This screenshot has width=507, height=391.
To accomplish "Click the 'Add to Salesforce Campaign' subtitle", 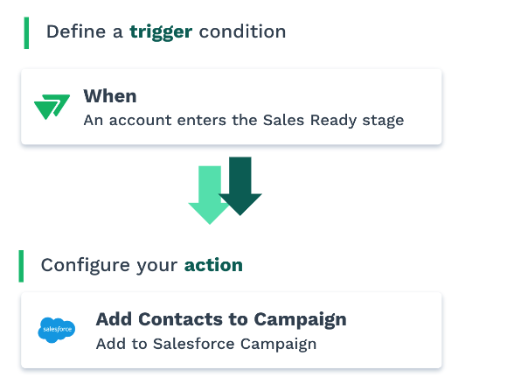I will (x=206, y=344).
